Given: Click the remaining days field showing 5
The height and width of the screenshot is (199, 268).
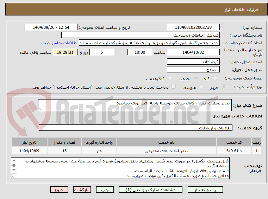Looking at the screenshot, I should (x=102, y=52).
